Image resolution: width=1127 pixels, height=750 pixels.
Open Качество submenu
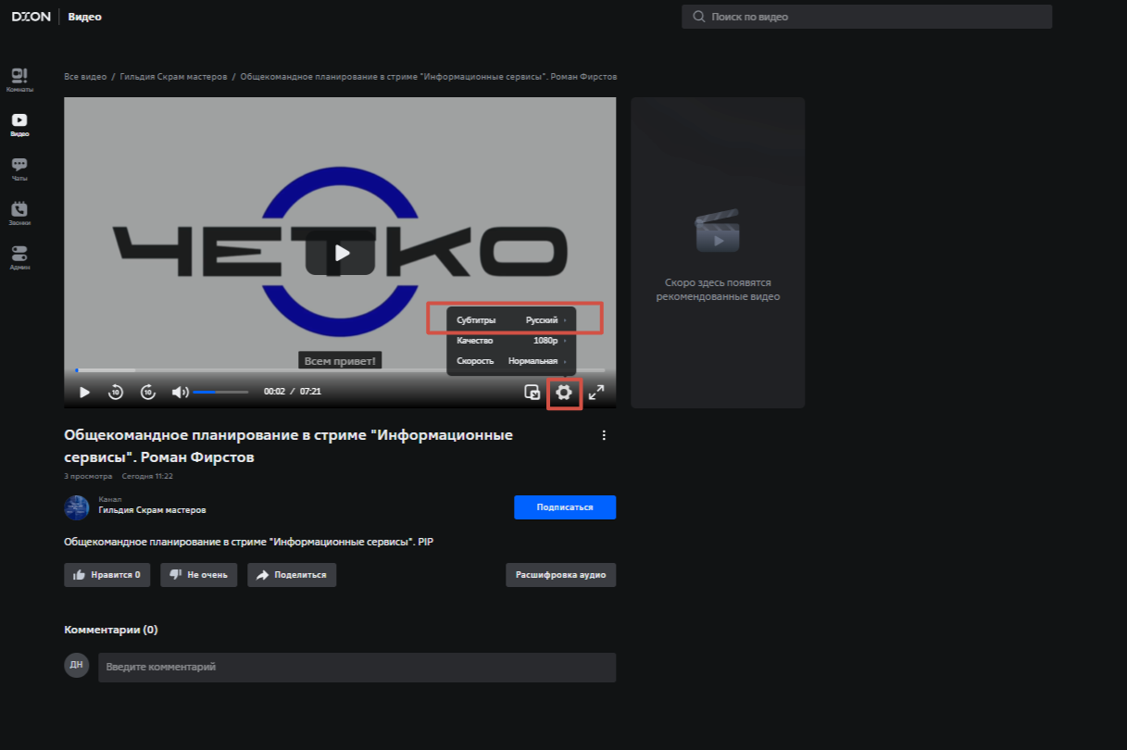511,341
